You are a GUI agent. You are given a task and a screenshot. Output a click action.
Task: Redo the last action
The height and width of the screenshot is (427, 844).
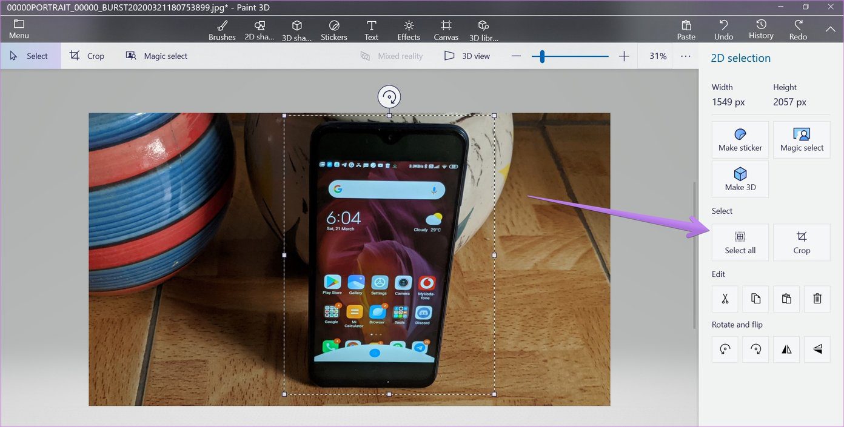[x=798, y=30]
